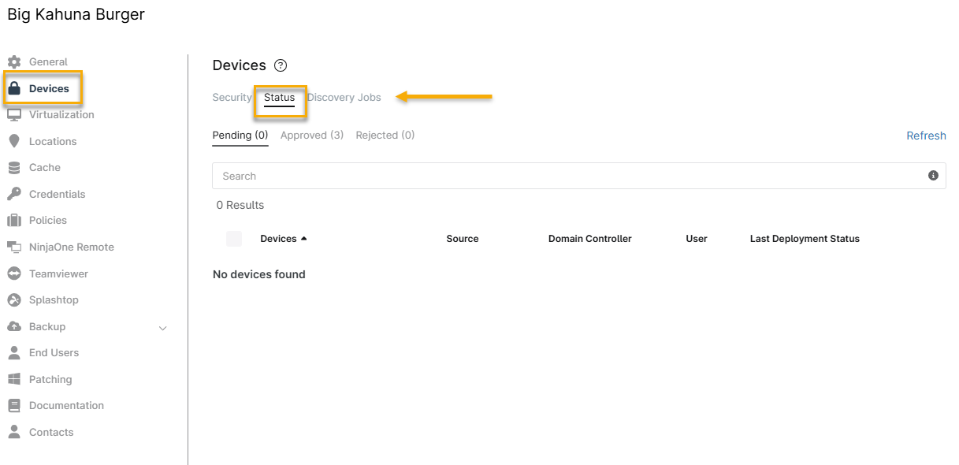
Task: Click the General gear icon in sidebar
Action: 13,61
